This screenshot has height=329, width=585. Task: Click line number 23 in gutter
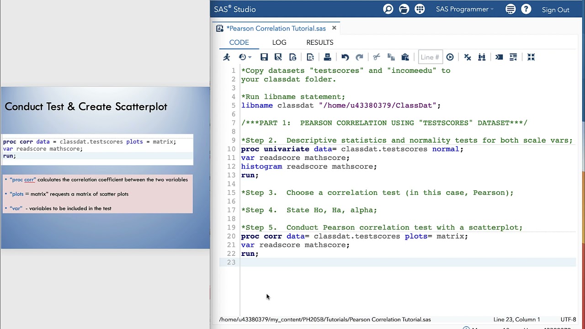pyautogui.click(x=231, y=262)
